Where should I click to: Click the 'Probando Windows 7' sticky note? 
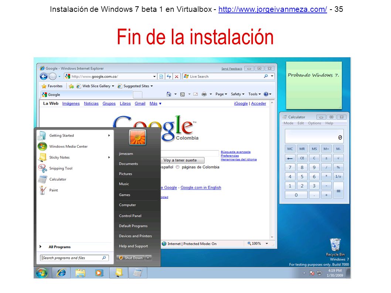314,85
